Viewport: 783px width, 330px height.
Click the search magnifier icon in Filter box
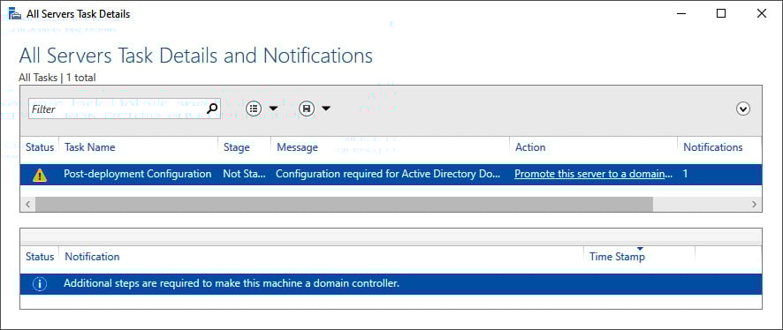[x=212, y=109]
